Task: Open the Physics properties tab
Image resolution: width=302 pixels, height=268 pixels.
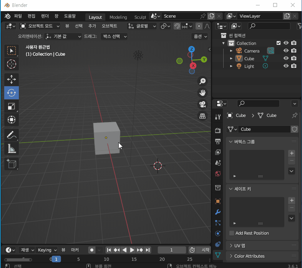Action: tap(217, 233)
